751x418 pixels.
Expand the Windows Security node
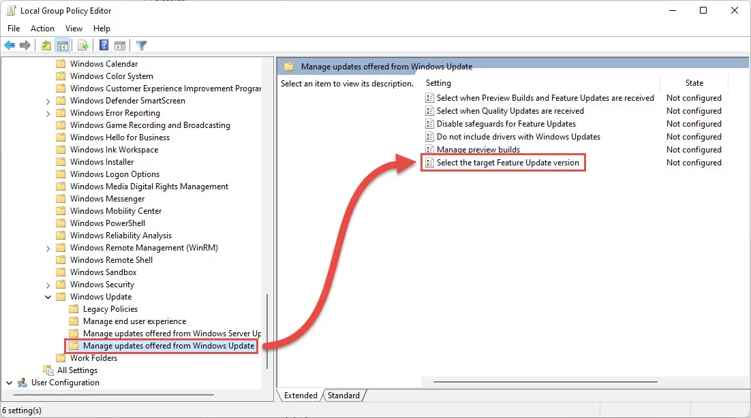tap(48, 285)
